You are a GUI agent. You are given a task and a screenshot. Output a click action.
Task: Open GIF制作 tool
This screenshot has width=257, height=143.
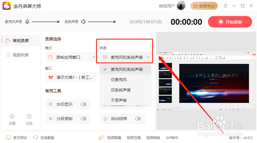[x=172, y=138]
